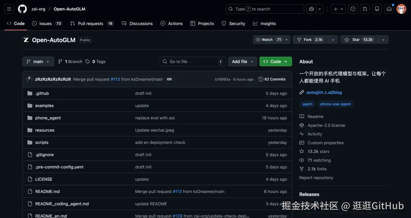This screenshot has height=218, width=411.
Task: Switch to the Projects tab
Action: pos(202,24)
